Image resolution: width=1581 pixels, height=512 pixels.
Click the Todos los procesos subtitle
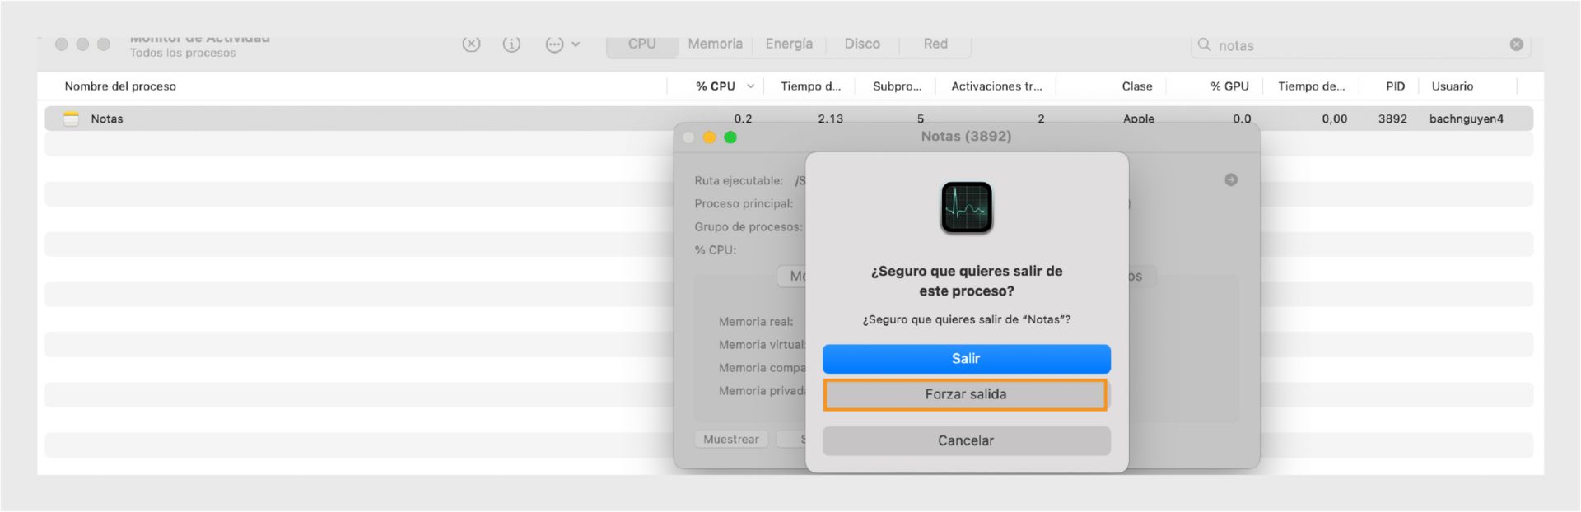pos(183,53)
